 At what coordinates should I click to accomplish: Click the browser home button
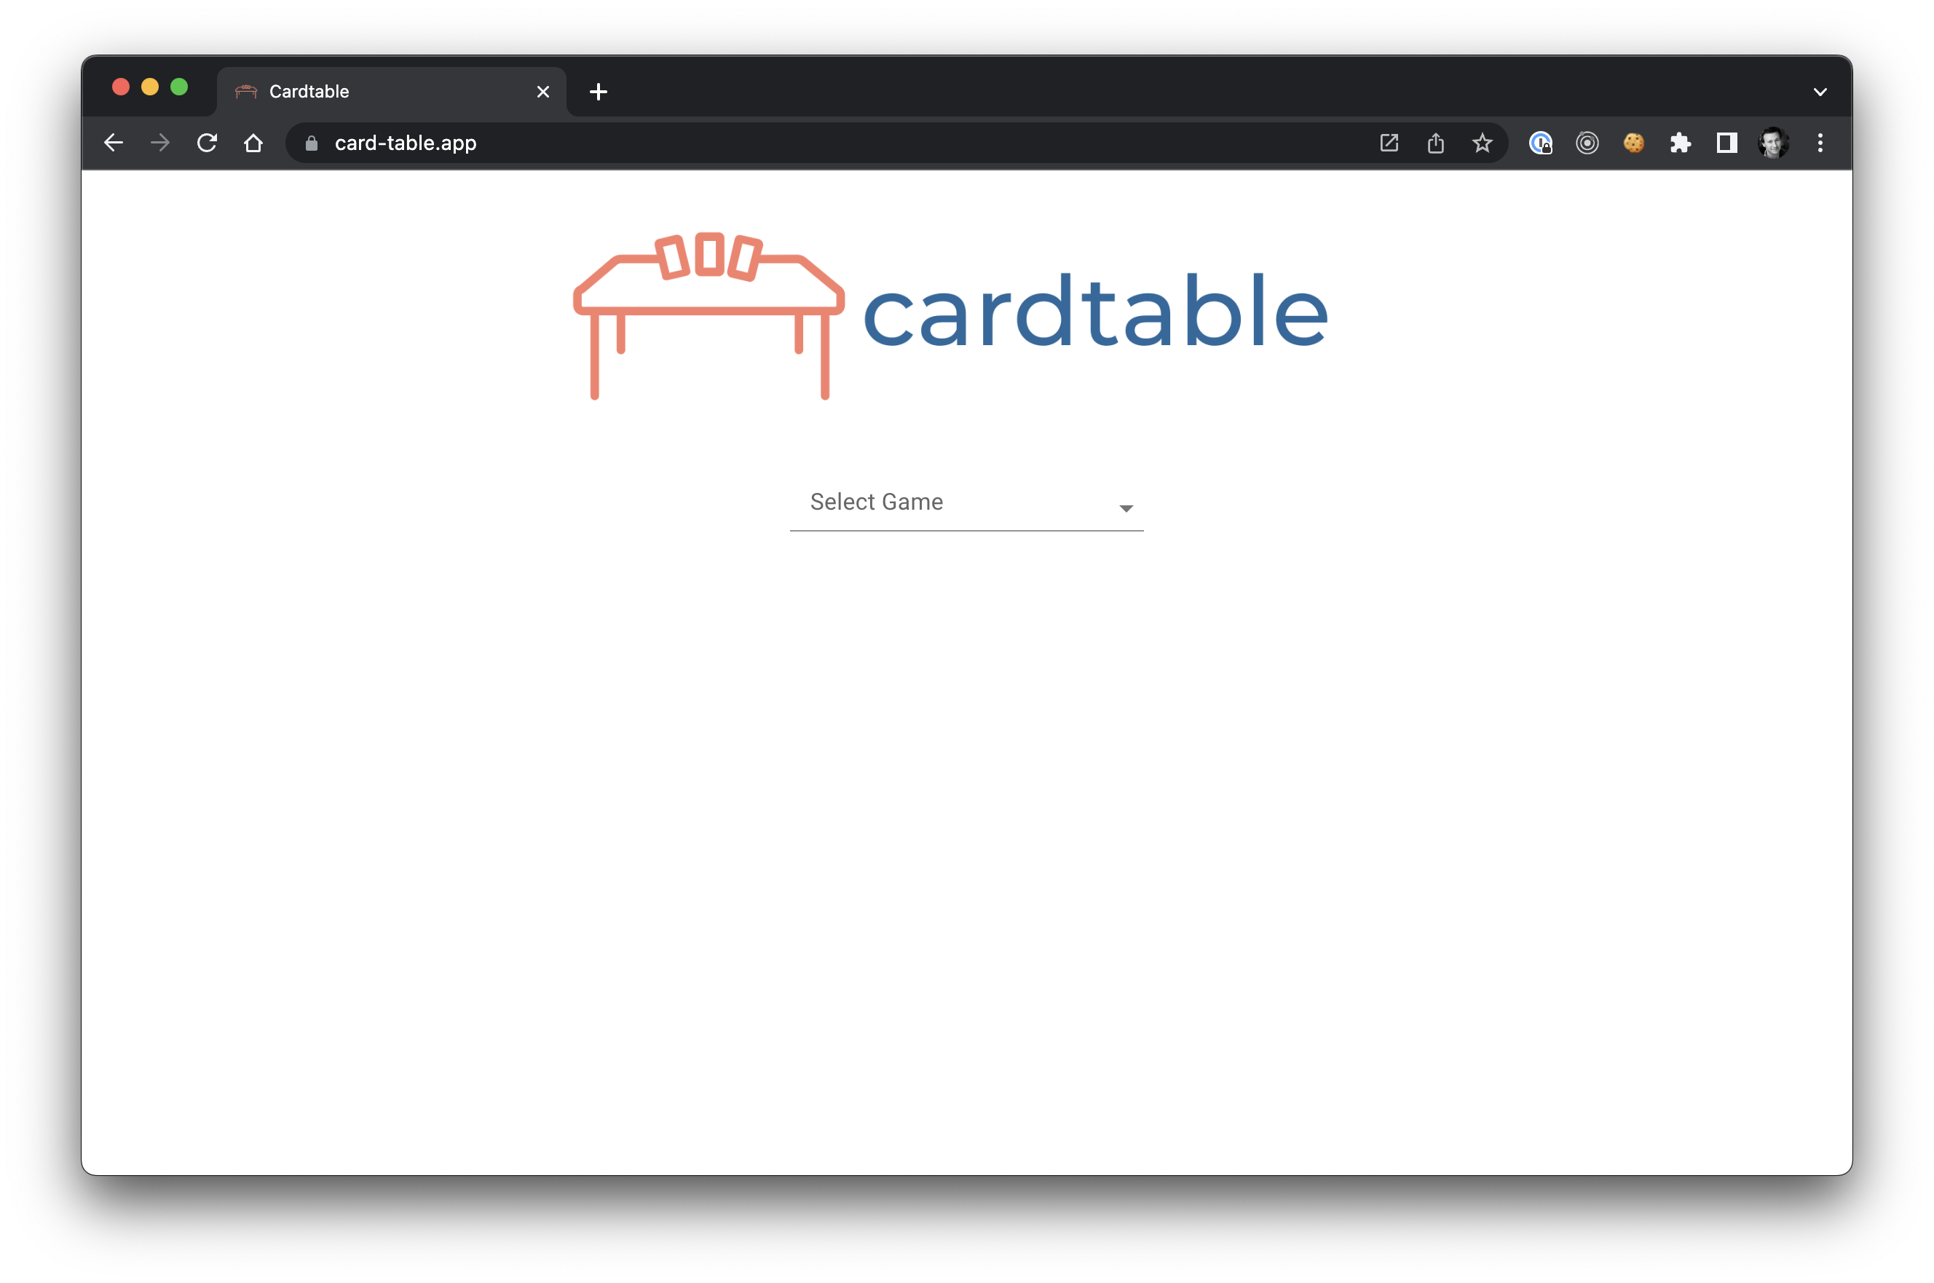(x=253, y=142)
